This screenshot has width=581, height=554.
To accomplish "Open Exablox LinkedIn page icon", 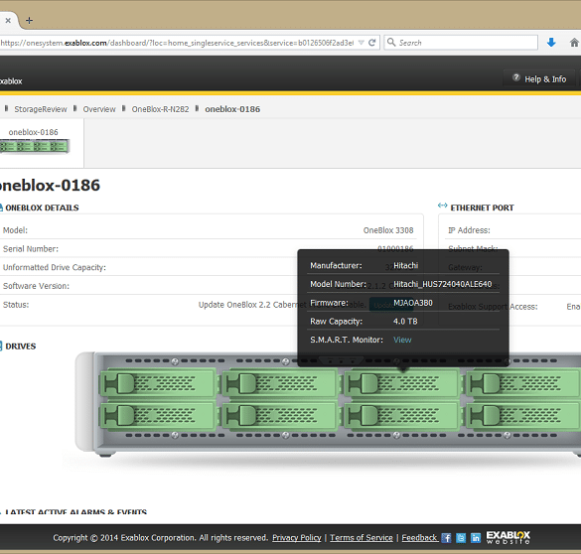I will pos(476,538).
